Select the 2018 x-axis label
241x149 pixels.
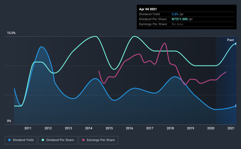click(170, 128)
